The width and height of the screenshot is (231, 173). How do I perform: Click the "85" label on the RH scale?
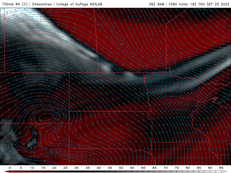(199, 168)
